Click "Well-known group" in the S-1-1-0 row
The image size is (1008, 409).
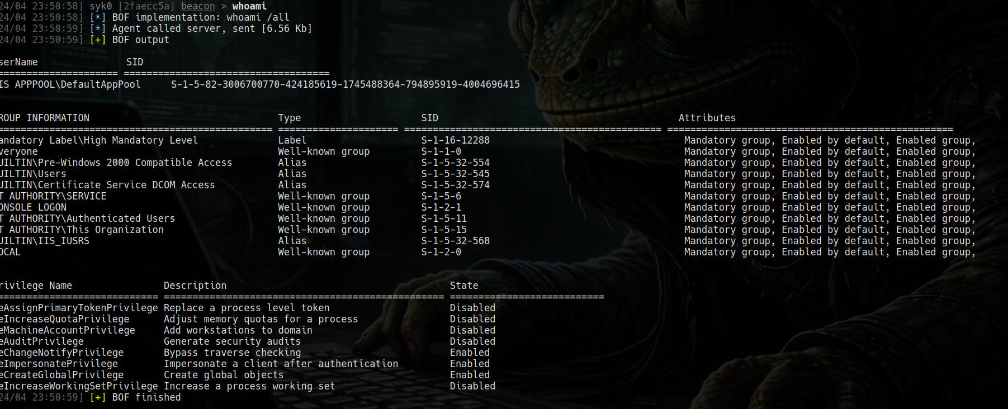[x=324, y=151]
